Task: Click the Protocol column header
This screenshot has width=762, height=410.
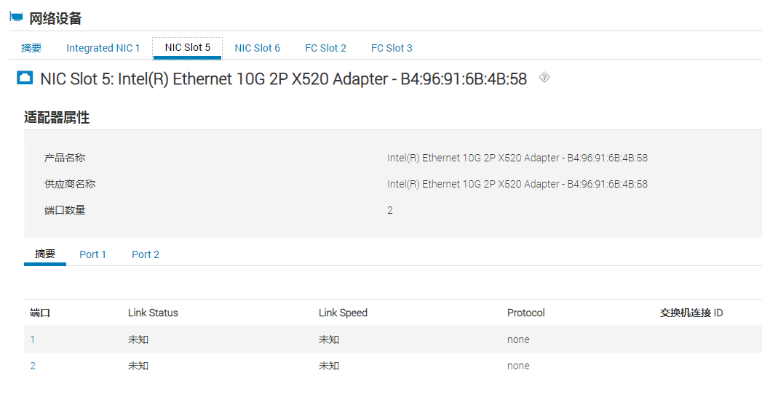Action: pos(525,313)
